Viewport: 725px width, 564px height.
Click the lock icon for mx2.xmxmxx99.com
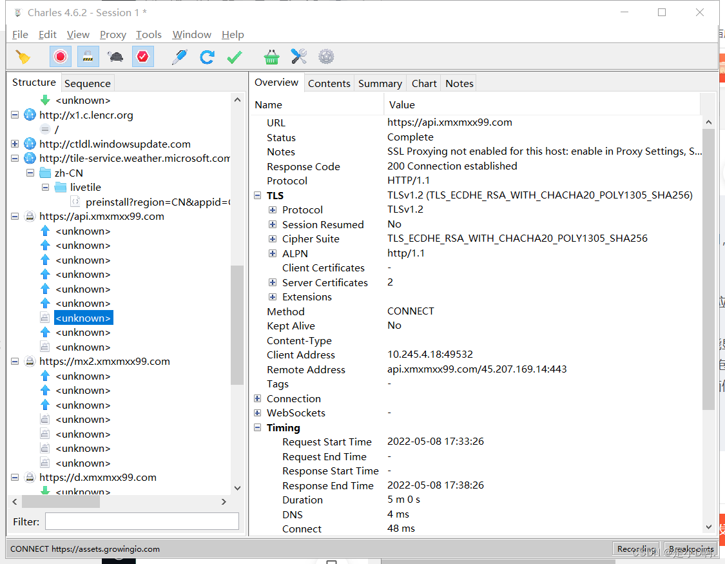30,361
